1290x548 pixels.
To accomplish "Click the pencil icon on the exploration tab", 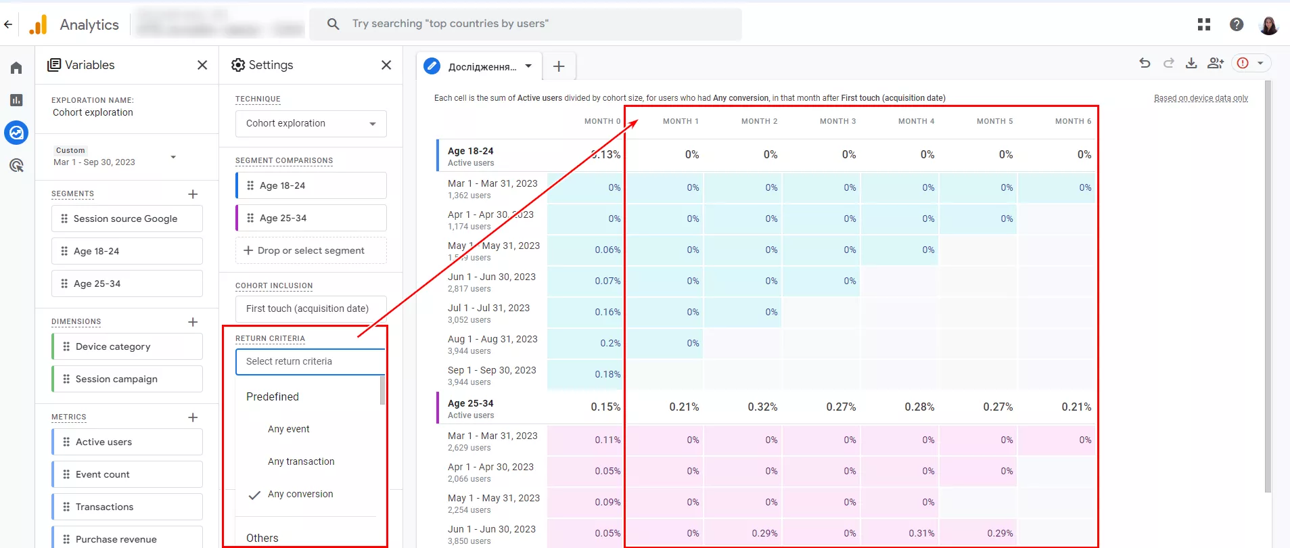I will pyautogui.click(x=432, y=66).
